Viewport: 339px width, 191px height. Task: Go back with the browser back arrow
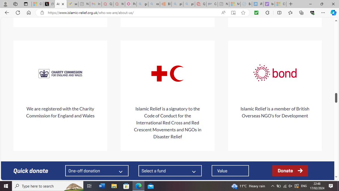click(7, 13)
